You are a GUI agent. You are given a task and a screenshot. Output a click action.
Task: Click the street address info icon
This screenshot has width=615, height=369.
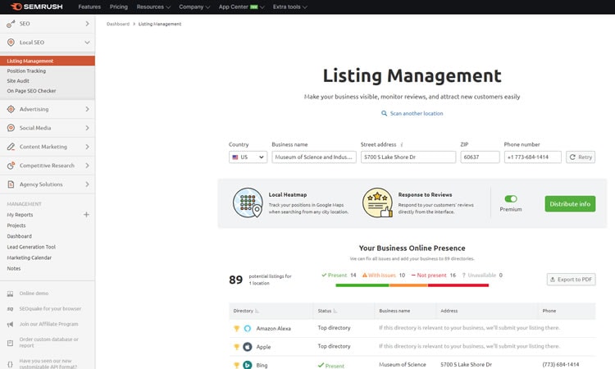click(402, 144)
